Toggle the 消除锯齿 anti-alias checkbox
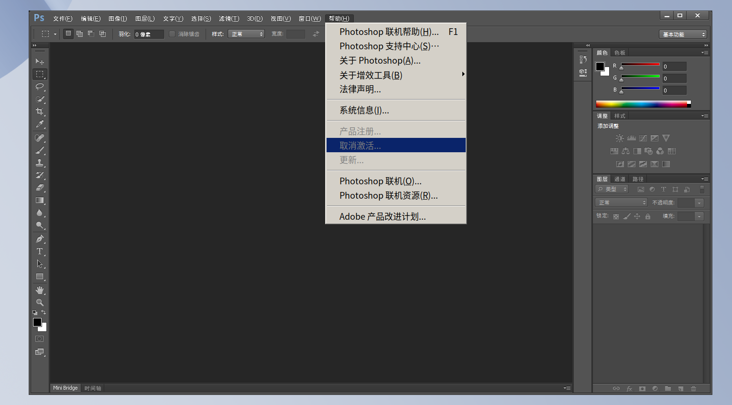Viewport: 732px width, 405px height. pyautogui.click(x=172, y=34)
